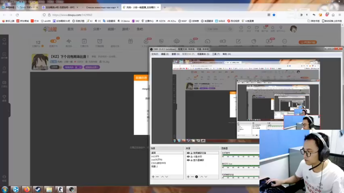344x193 pixels.
Task: Click the Douyu logo
Action: (50, 29)
